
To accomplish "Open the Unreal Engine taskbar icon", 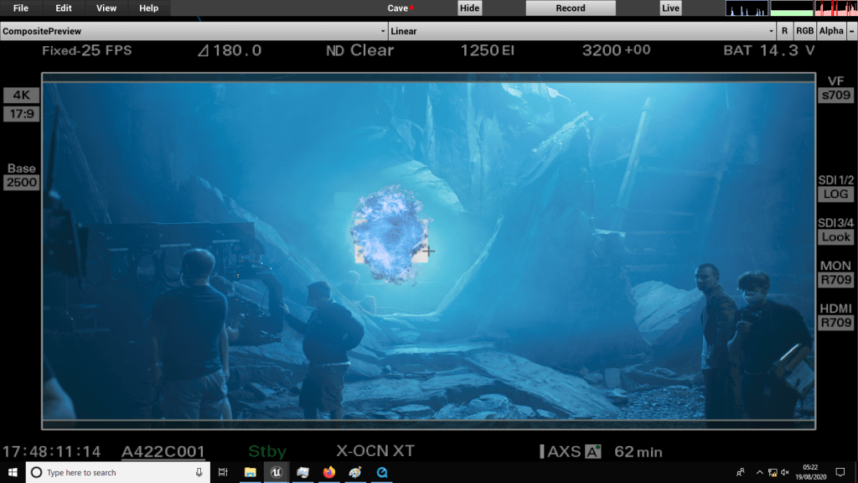I will coord(276,473).
